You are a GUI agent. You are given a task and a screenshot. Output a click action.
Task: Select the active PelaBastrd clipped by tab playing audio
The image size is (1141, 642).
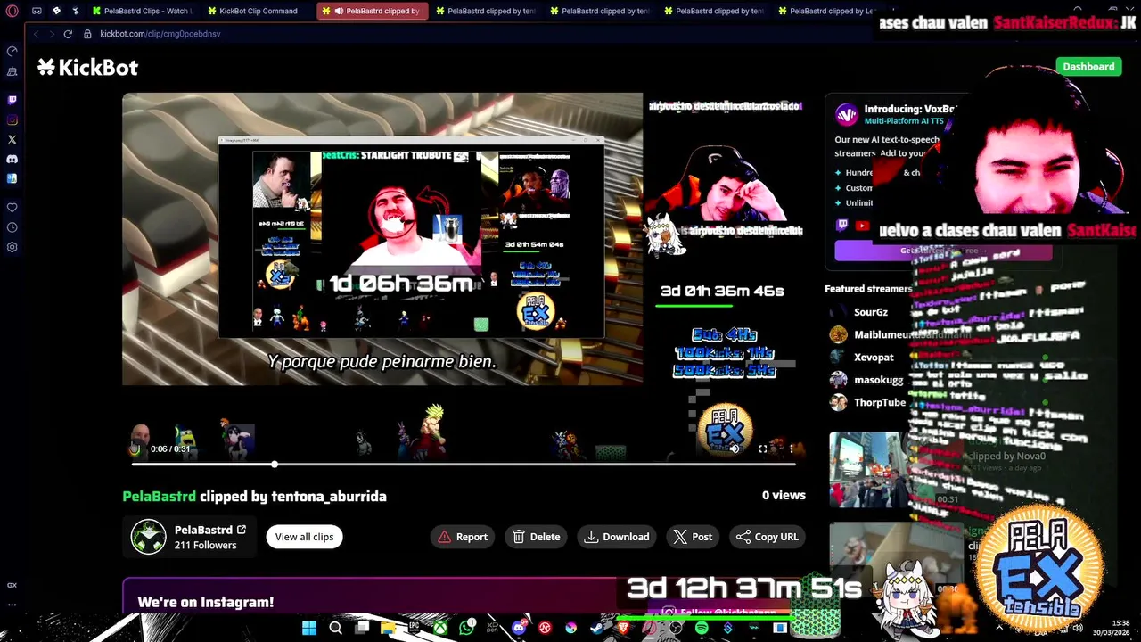[373, 11]
